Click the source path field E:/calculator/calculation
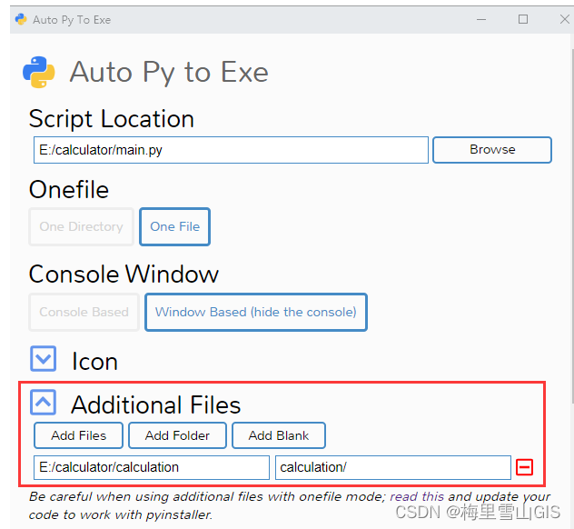Image resolution: width=574 pixels, height=529 pixels. (x=152, y=467)
